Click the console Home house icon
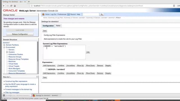180x101 pixels. pos(43,14)
